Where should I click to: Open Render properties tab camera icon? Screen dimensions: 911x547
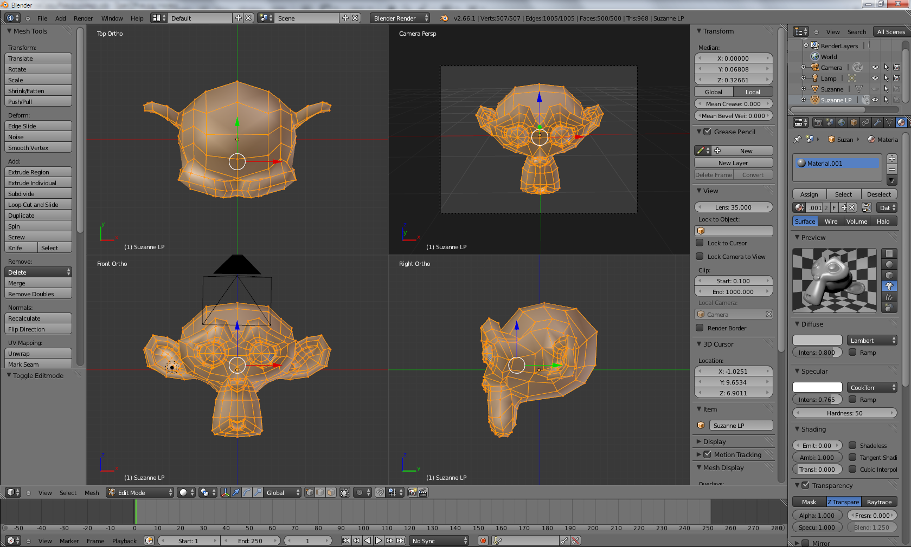(x=818, y=122)
